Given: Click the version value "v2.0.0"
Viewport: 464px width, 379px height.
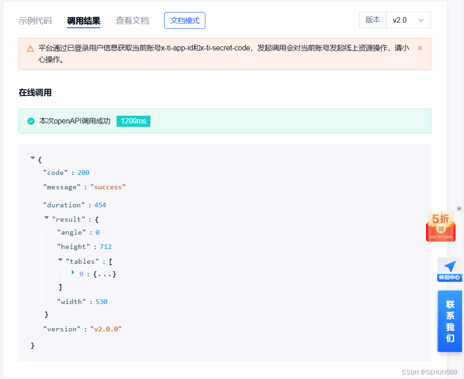Looking at the screenshot, I should point(106,329).
